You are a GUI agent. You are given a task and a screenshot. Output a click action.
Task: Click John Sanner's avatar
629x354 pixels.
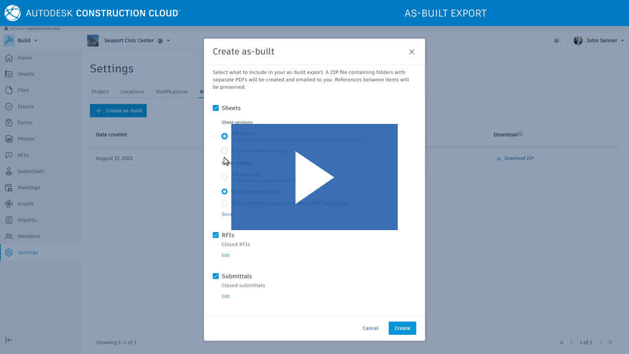click(x=578, y=41)
